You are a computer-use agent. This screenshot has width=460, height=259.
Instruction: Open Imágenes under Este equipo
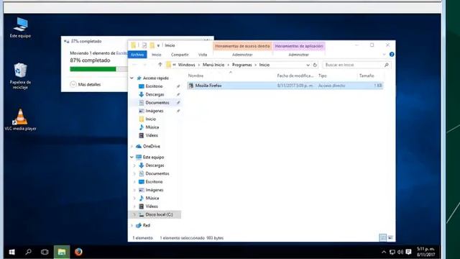(x=155, y=190)
